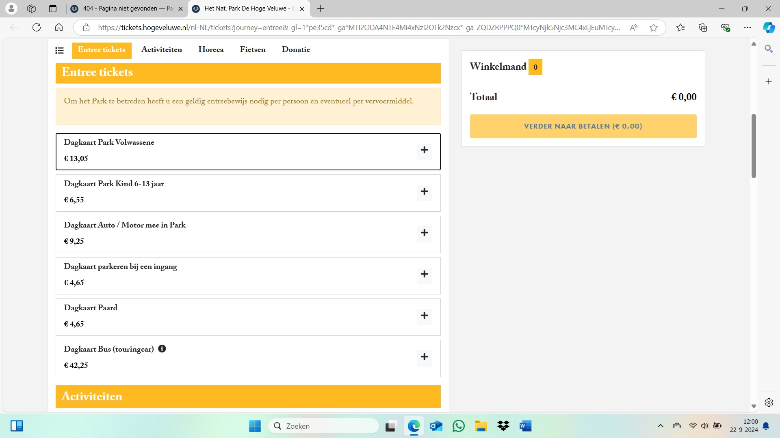Open Edge Settings and more menu

pos(747,28)
